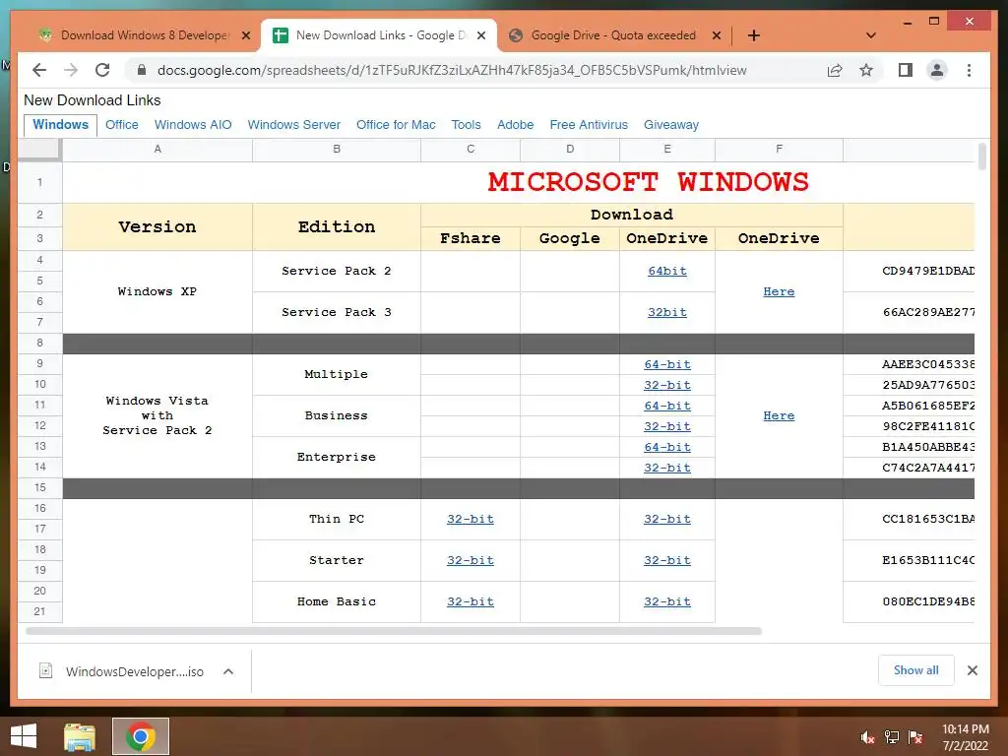Click the muted volume tray icon
Image resolution: width=1008 pixels, height=756 pixels.
tap(868, 737)
